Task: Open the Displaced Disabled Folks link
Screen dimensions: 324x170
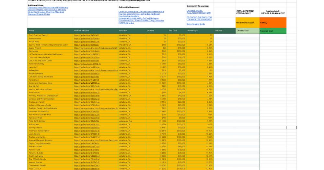Action: pos(39,14)
